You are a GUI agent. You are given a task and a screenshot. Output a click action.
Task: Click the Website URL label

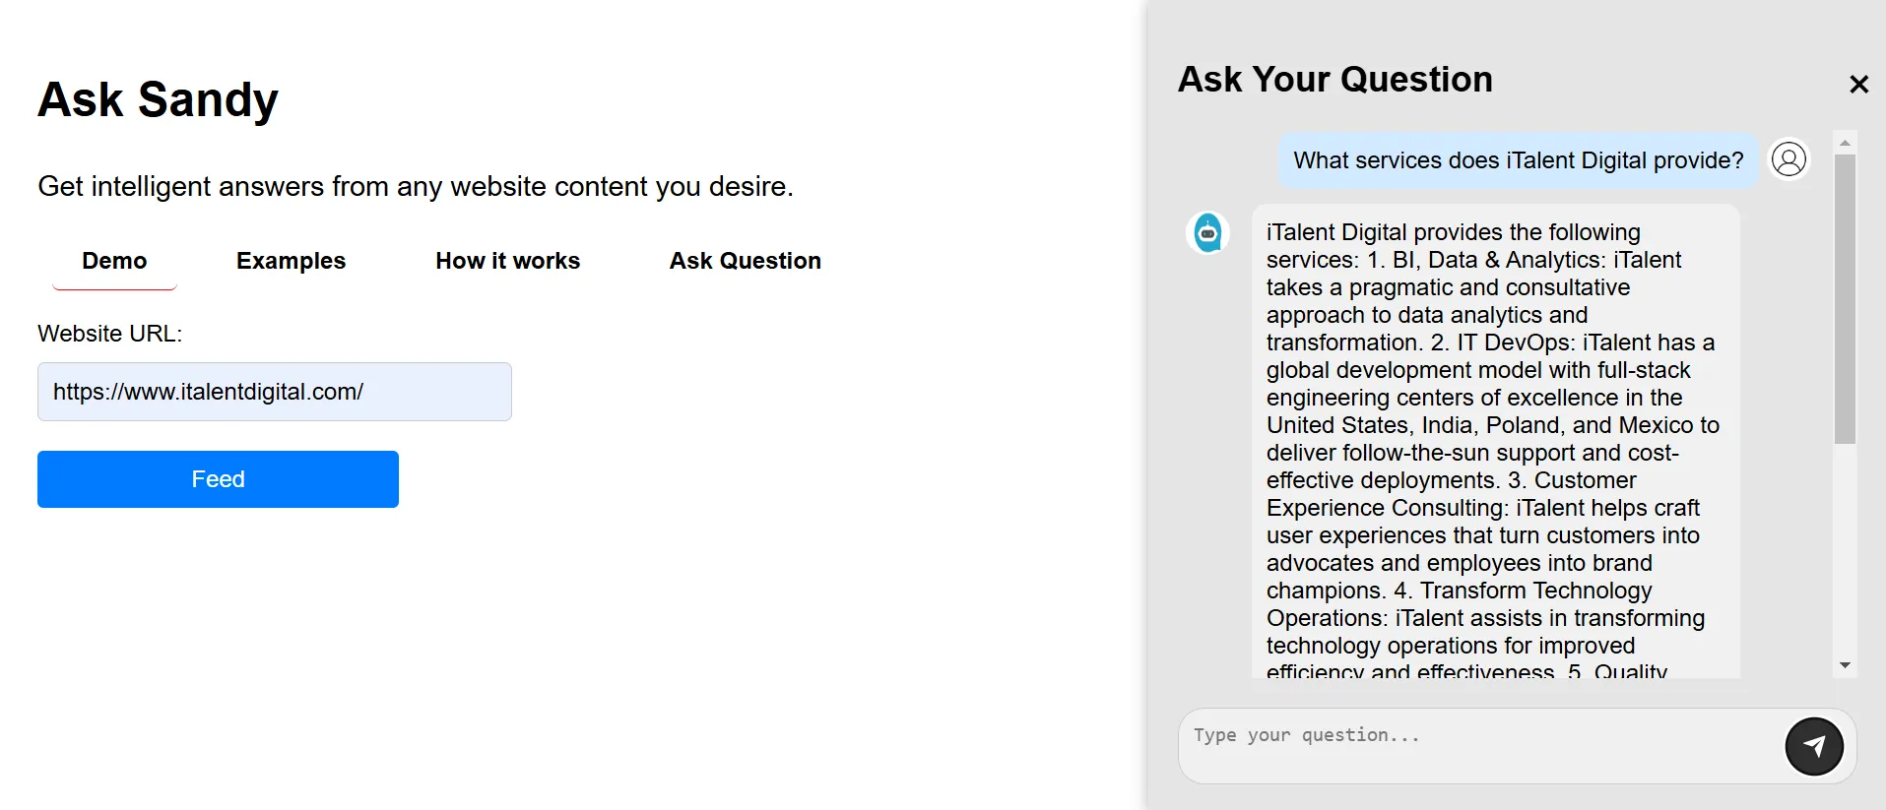109,334
